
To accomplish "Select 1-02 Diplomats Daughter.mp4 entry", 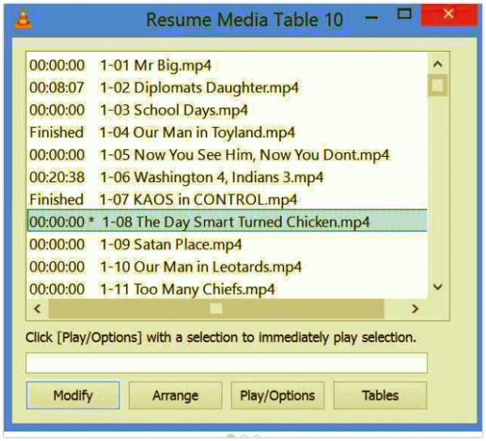I will pos(227,87).
